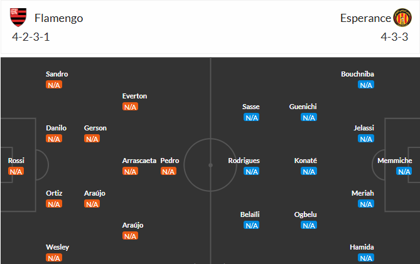The height and width of the screenshot is (264, 420).
Task: Click player name Guenichi
Action: pos(303,107)
